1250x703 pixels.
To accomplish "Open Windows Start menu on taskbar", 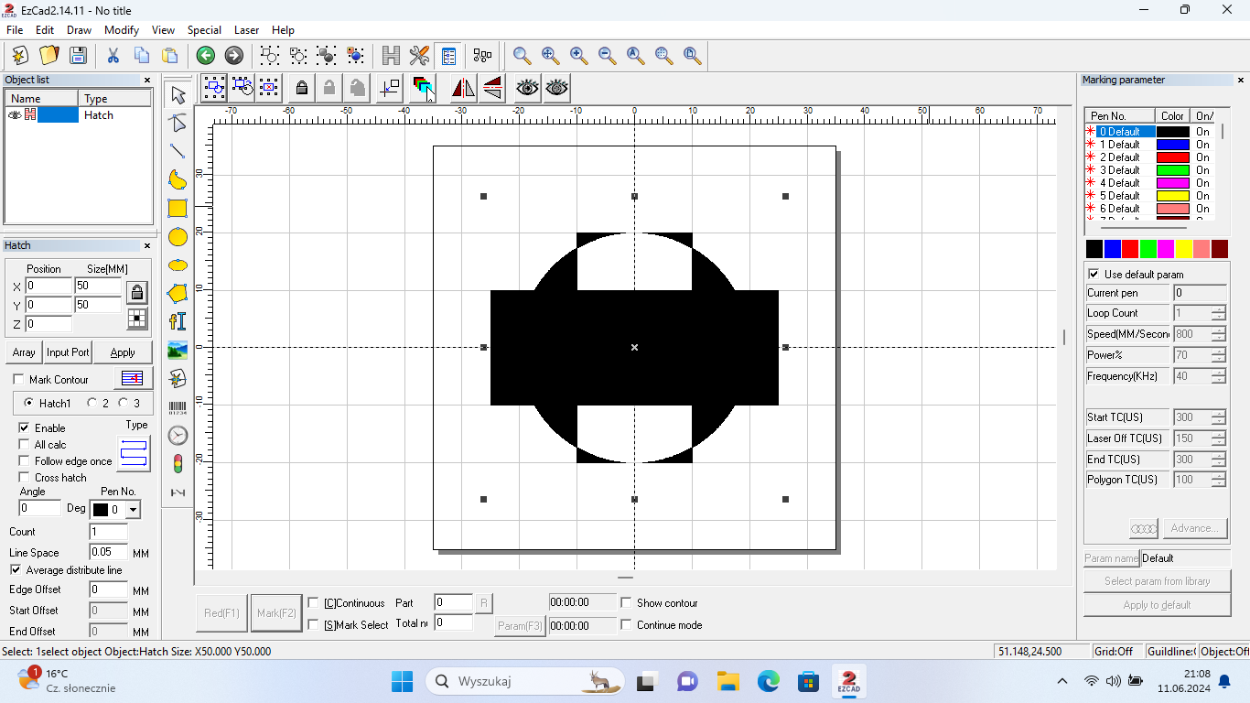I will [402, 681].
